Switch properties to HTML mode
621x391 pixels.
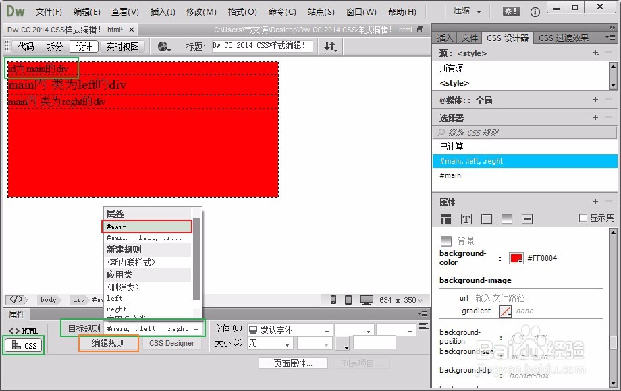pos(24,331)
